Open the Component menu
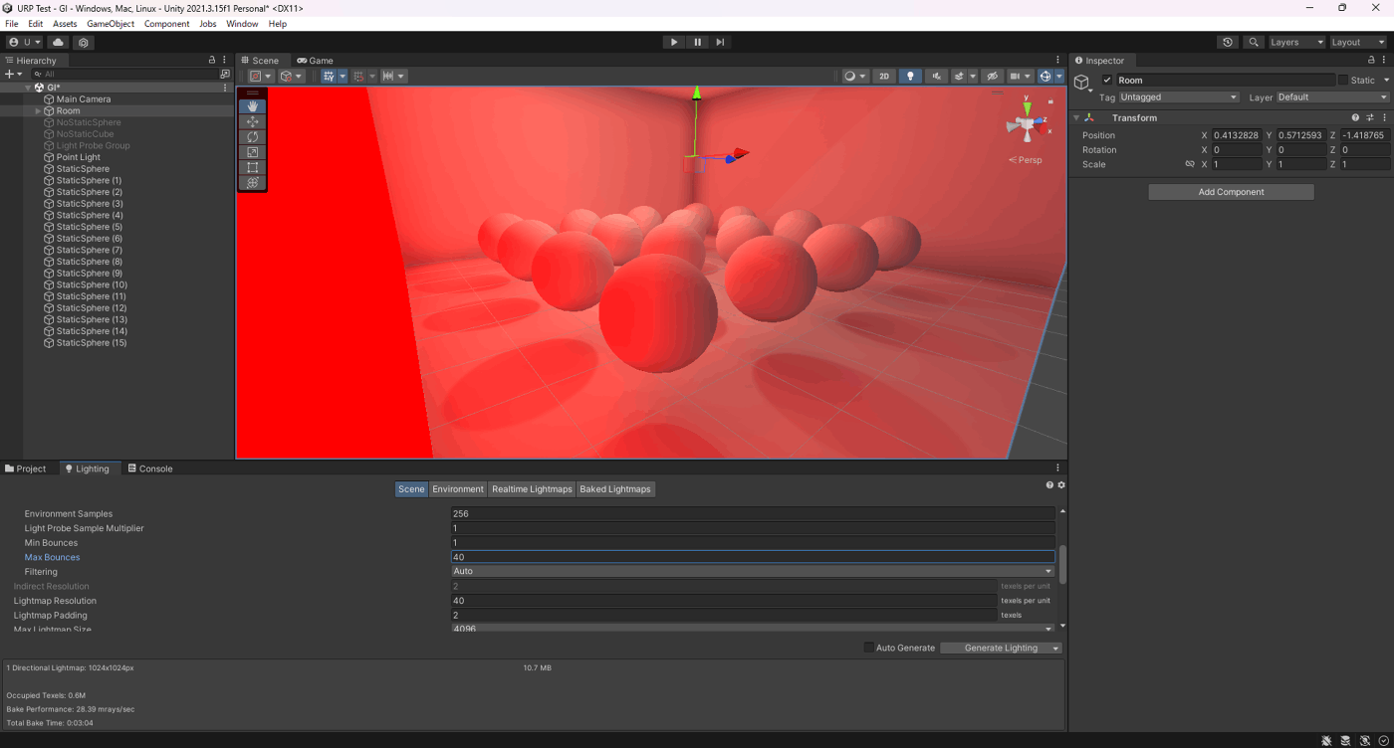The width and height of the screenshot is (1394, 748). [x=166, y=24]
